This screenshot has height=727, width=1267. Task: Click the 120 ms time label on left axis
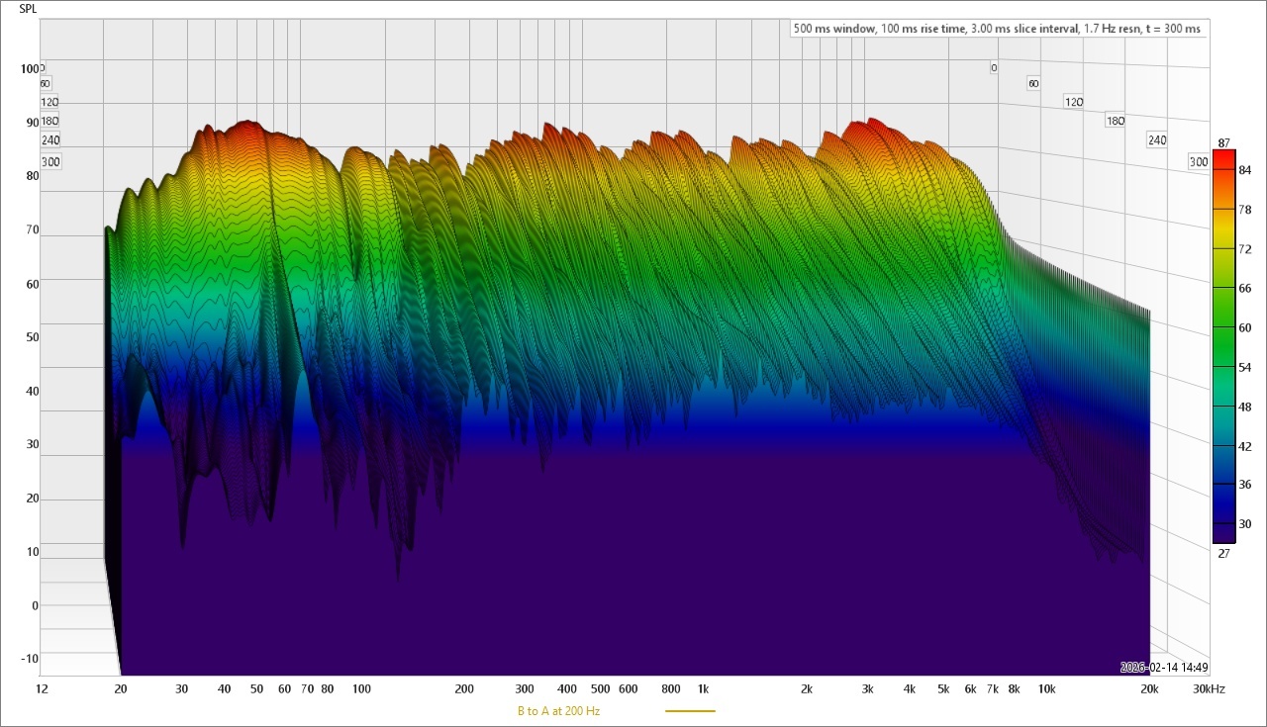tap(49, 102)
